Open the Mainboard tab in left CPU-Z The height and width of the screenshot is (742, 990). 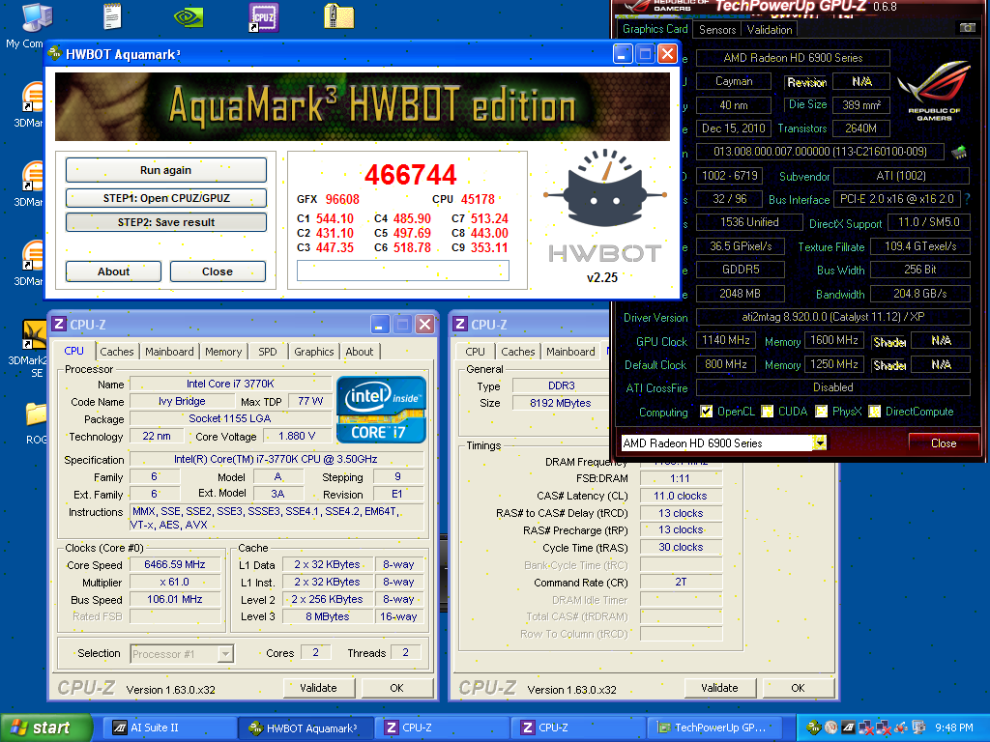point(169,352)
